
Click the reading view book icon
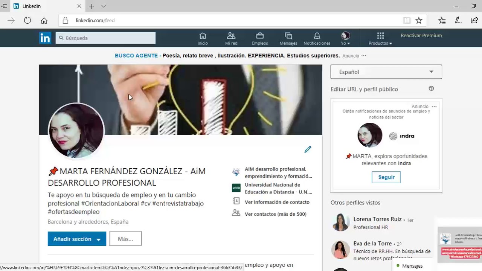tap(407, 20)
